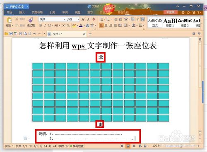Expand the Paste options arrow
The image size is (207, 152).
pyautogui.click(x=12, y=26)
